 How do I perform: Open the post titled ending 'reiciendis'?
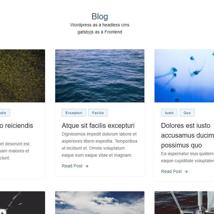(x=16, y=125)
